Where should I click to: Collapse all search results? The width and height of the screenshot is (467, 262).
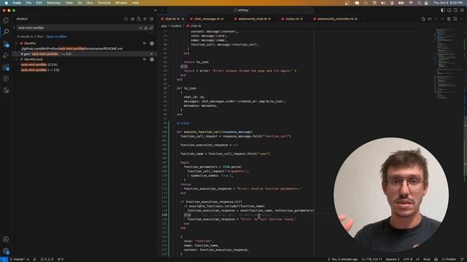click(x=151, y=19)
